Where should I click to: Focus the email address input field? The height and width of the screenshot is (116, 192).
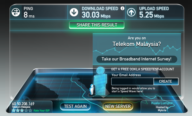coord(132,81)
